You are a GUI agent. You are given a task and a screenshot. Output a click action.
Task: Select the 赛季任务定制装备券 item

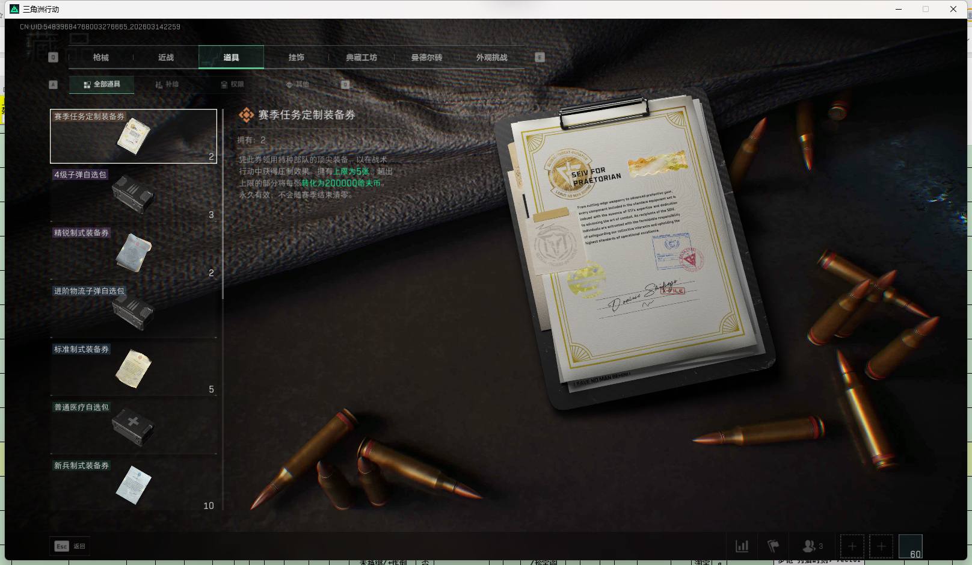click(x=134, y=136)
